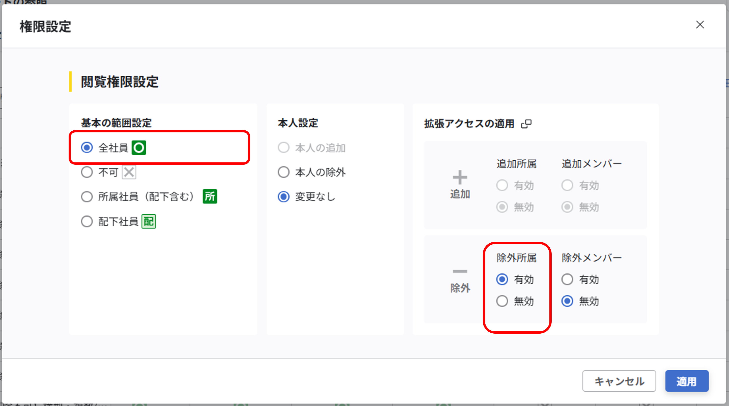
Task: Click the キャンセル button
Action: click(x=619, y=381)
